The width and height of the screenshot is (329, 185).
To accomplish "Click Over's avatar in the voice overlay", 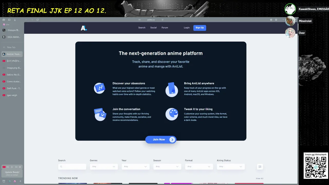I will [x=290, y=33].
